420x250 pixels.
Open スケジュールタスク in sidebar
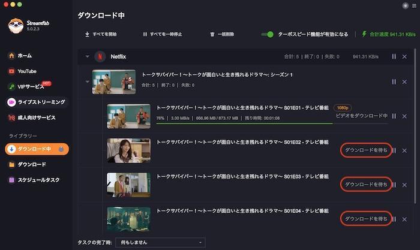pyautogui.click(x=34, y=180)
